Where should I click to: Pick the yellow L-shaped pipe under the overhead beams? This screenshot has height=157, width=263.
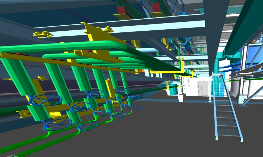pyautogui.click(x=168, y=71)
